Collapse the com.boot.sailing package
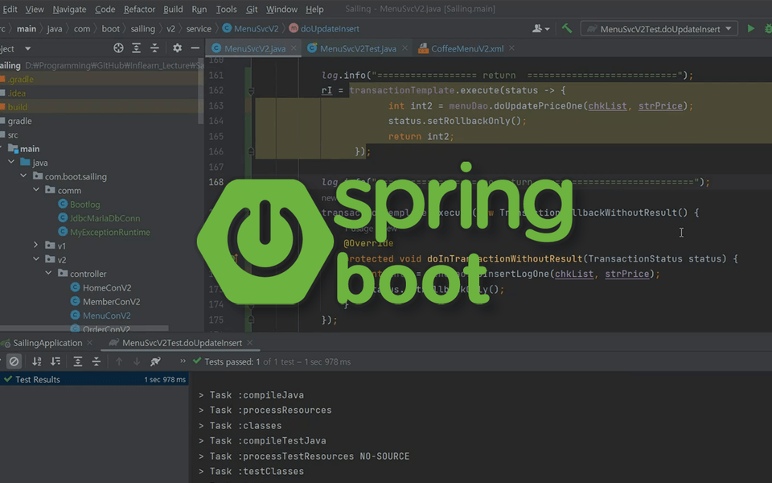 pyautogui.click(x=23, y=175)
